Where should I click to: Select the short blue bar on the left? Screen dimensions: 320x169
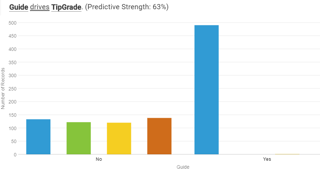click(38, 137)
